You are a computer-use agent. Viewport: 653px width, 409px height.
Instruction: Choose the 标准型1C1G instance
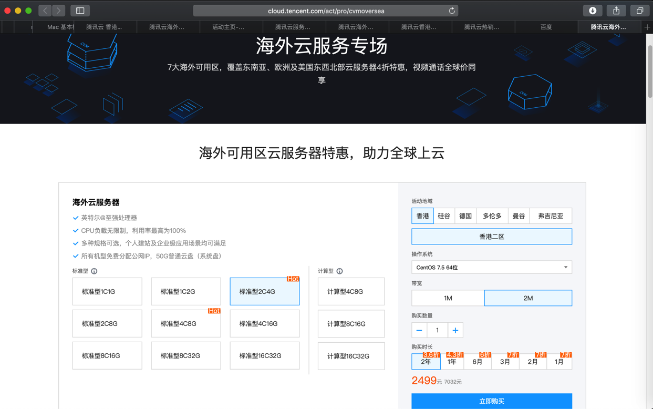pyautogui.click(x=107, y=292)
